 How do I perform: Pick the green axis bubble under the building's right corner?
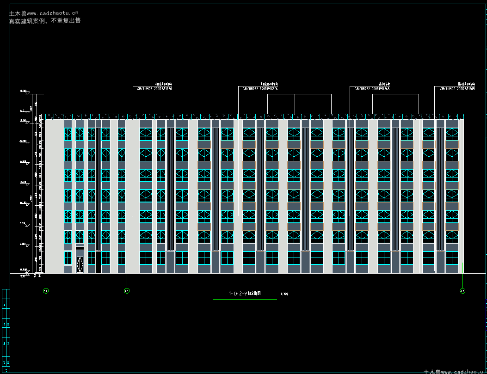(x=462, y=291)
